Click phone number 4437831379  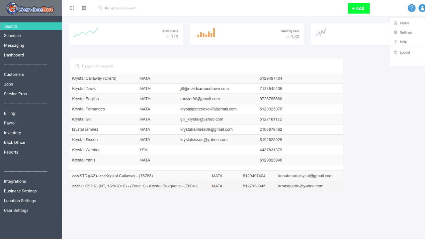pyautogui.click(x=271, y=150)
